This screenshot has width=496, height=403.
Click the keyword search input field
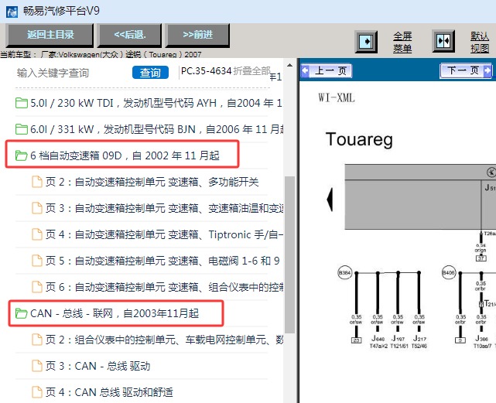pyautogui.click(x=71, y=73)
